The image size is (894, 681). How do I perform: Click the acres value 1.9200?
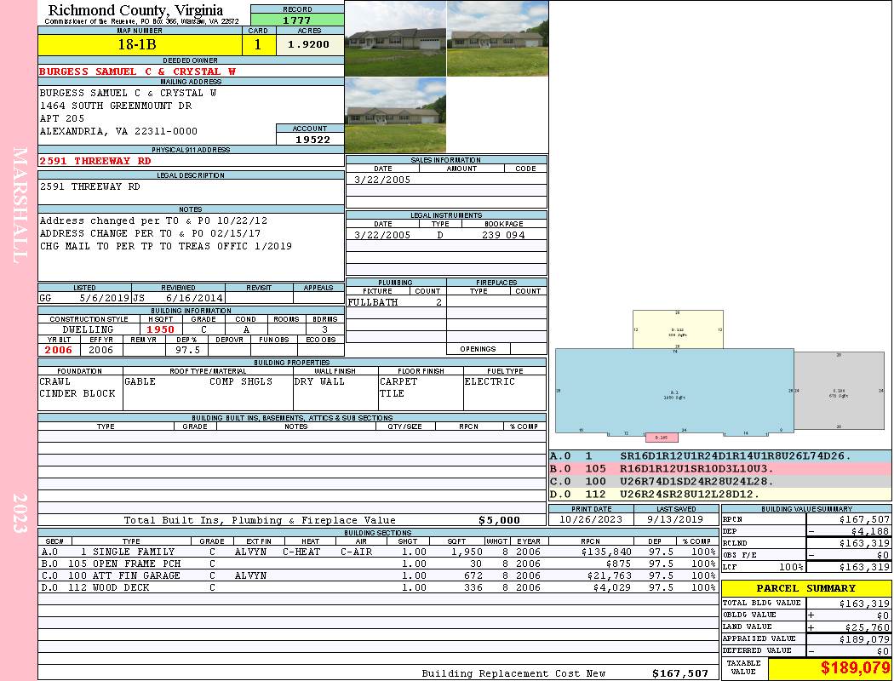pos(310,45)
